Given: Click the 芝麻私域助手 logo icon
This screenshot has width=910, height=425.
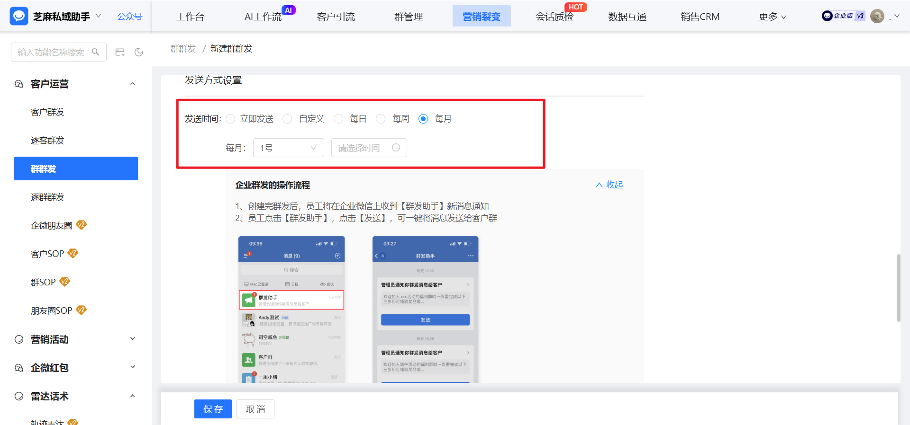Looking at the screenshot, I should [x=19, y=16].
